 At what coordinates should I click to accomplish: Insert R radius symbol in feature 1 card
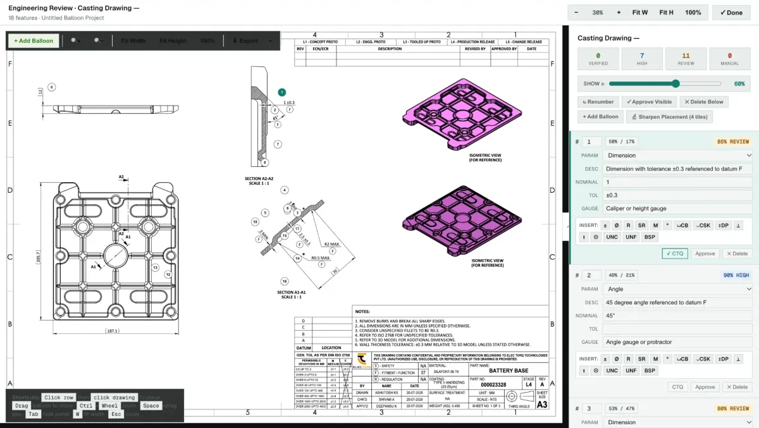[628, 226]
